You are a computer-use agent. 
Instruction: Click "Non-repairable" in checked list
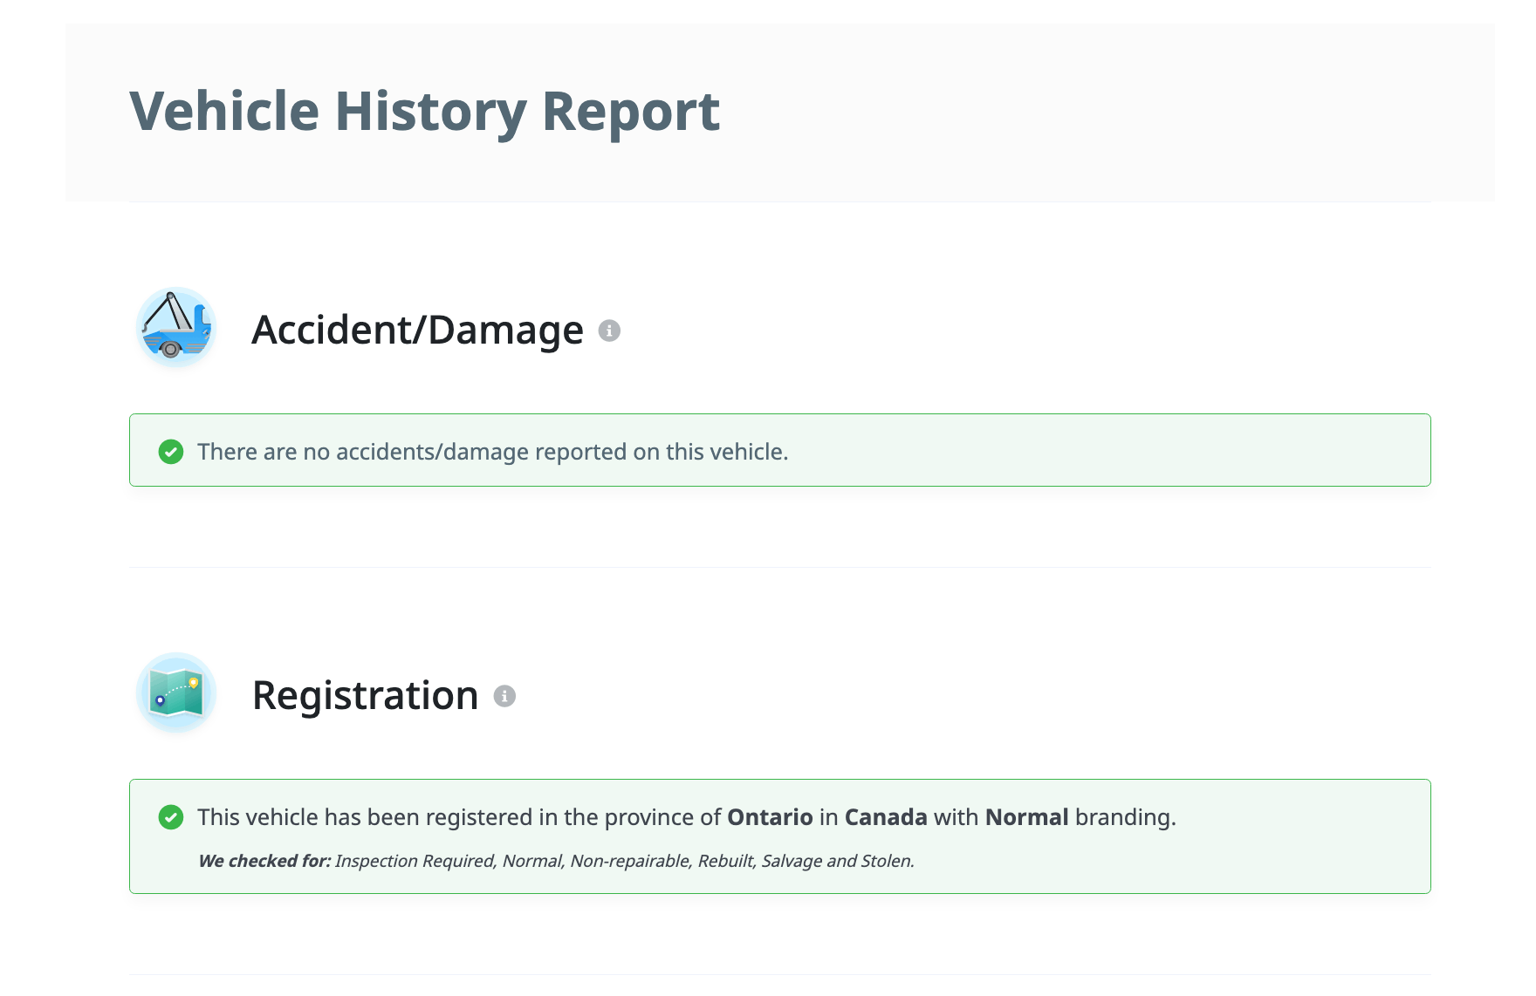tap(629, 861)
